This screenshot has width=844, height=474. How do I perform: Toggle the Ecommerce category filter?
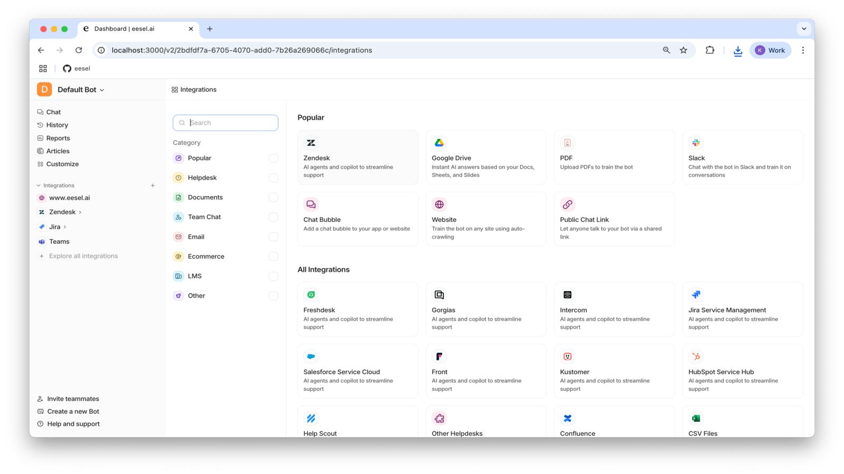pyautogui.click(x=273, y=256)
